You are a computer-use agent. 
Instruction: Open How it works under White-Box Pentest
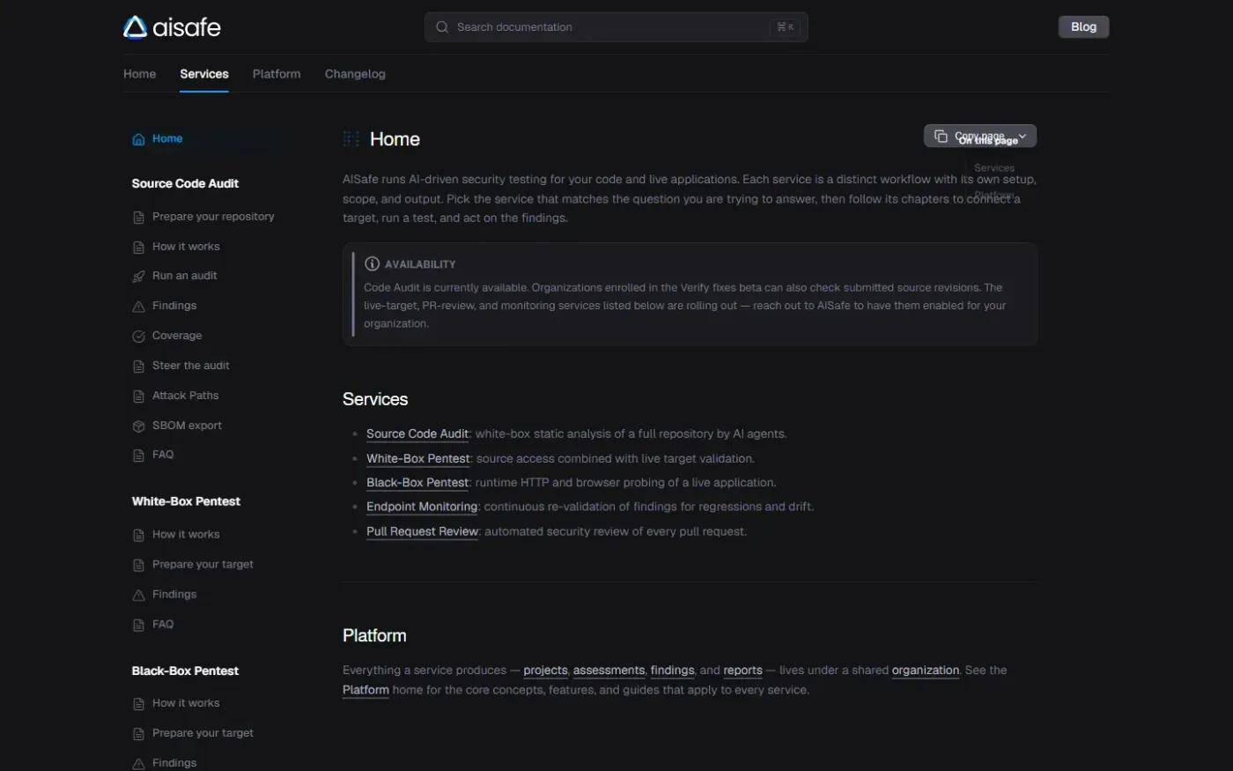186,535
